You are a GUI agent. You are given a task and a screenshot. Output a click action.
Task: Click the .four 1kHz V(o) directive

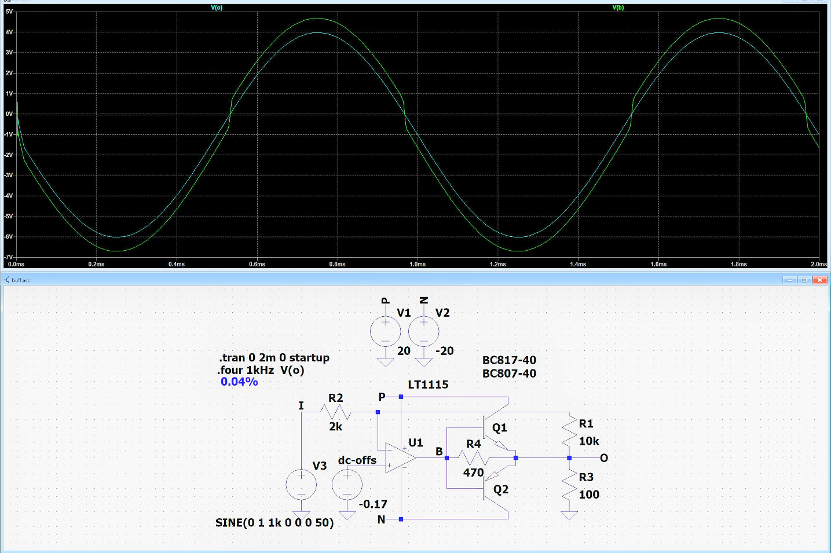pyautogui.click(x=261, y=371)
